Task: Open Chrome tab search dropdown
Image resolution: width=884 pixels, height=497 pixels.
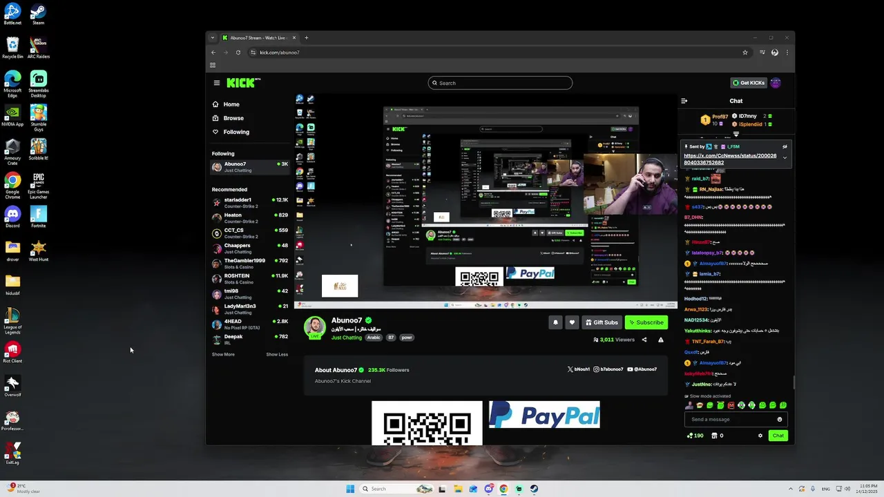Action: (x=213, y=38)
